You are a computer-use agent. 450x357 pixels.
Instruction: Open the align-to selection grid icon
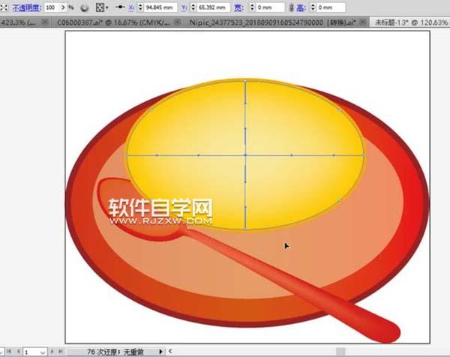[101, 7]
